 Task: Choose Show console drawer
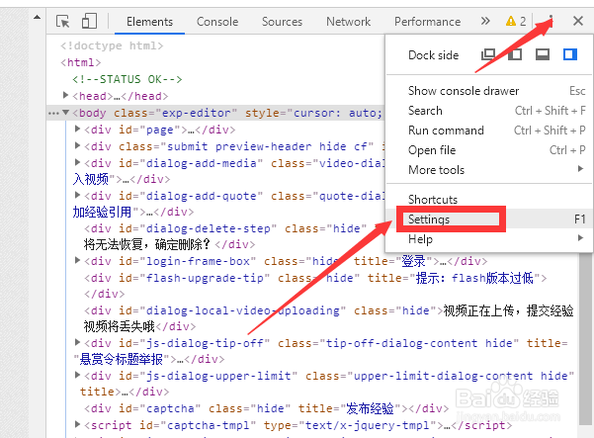coord(489,91)
